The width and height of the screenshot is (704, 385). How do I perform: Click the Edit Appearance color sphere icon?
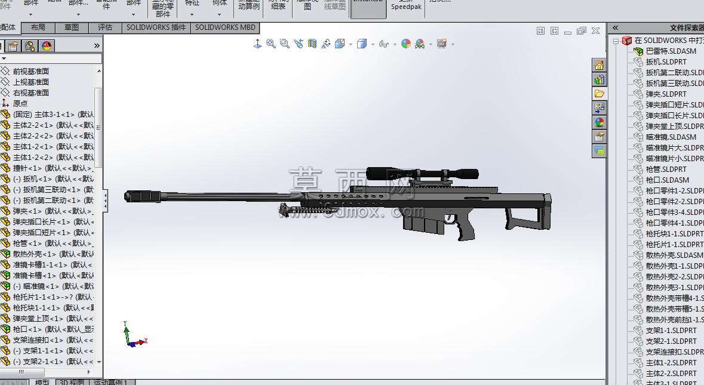pos(406,44)
